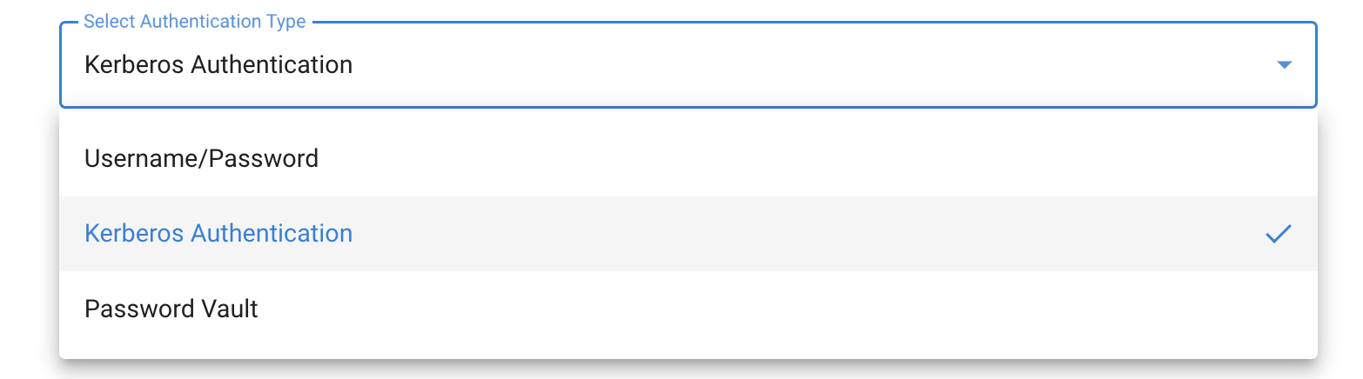Viewport: 1363px width, 379px height.
Task: Select the Username/Password option
Action: click(x=201, y=159)
